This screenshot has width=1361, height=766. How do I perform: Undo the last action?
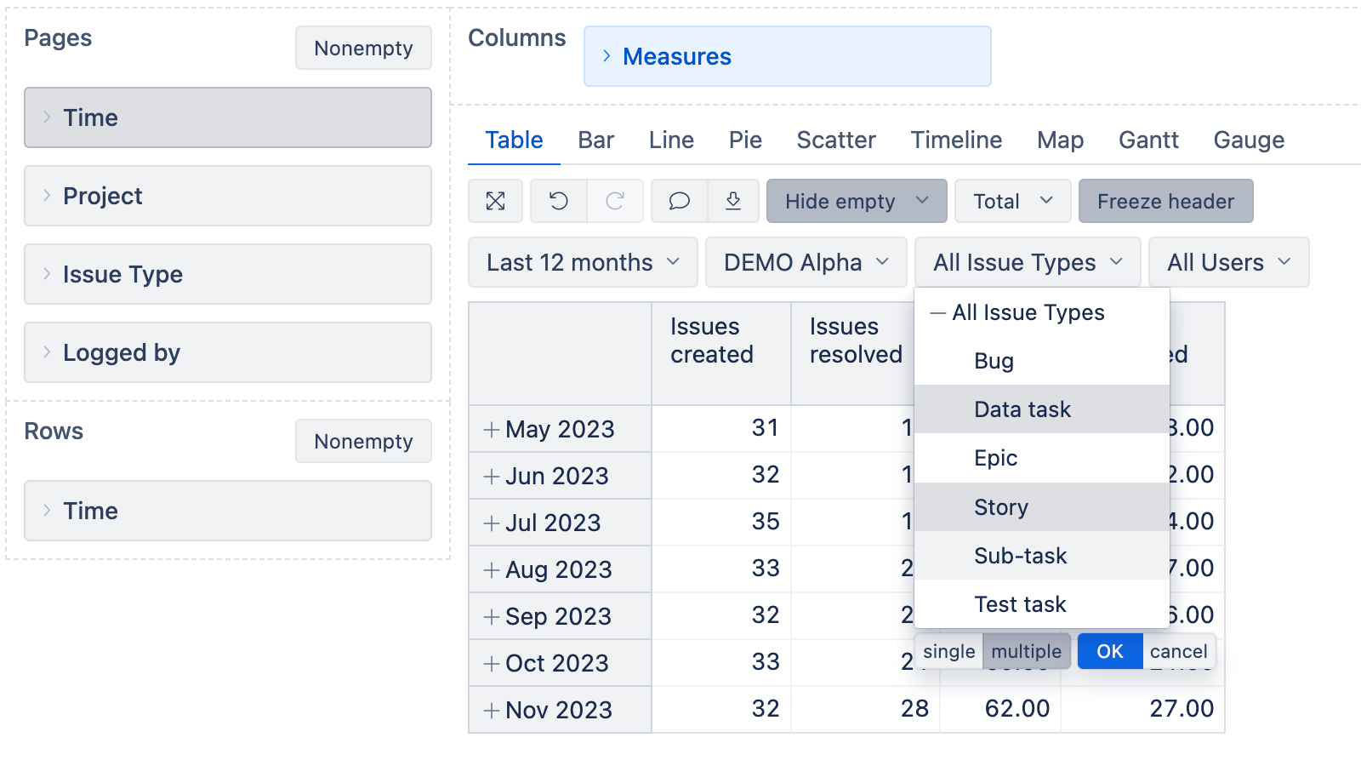(558, 201)
